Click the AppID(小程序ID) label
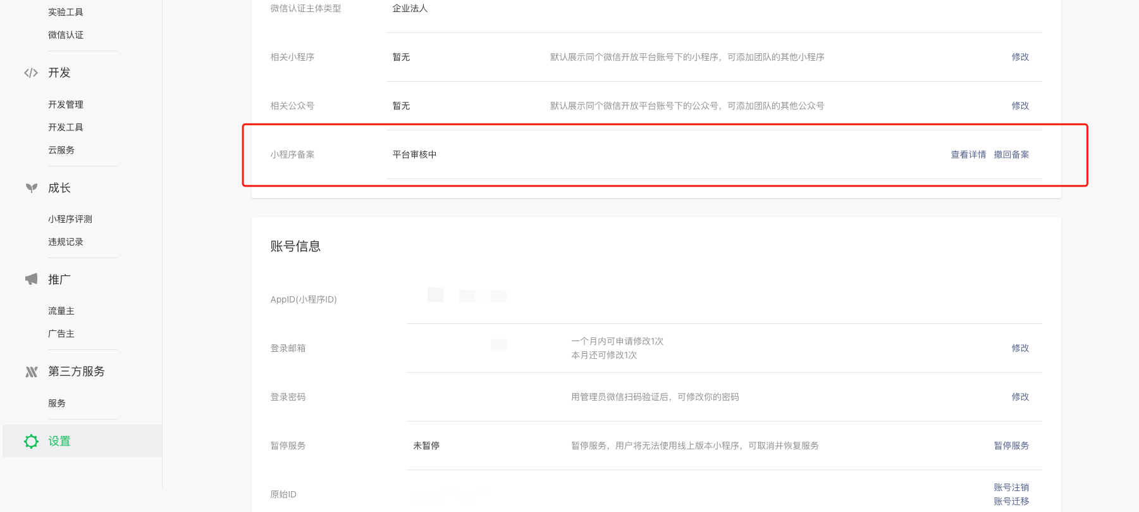The image size is (1139, 512). tap(304, 299)
